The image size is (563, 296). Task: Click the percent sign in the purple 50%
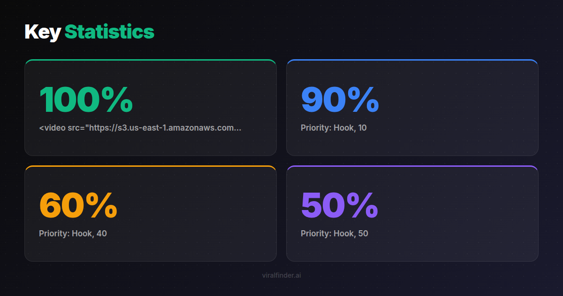coord(362,205)
